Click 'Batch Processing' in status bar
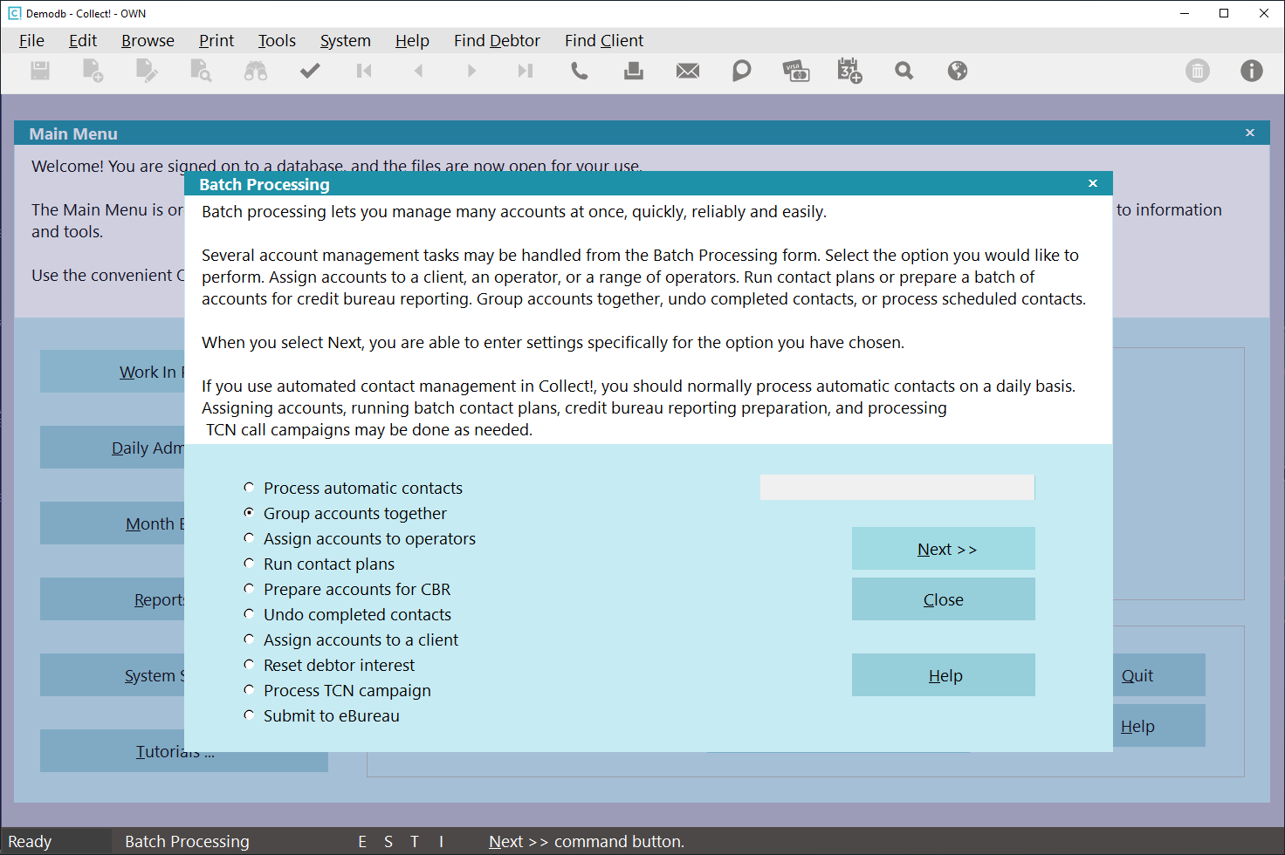This screenshot has width=1285, height=855. [187, 841]
